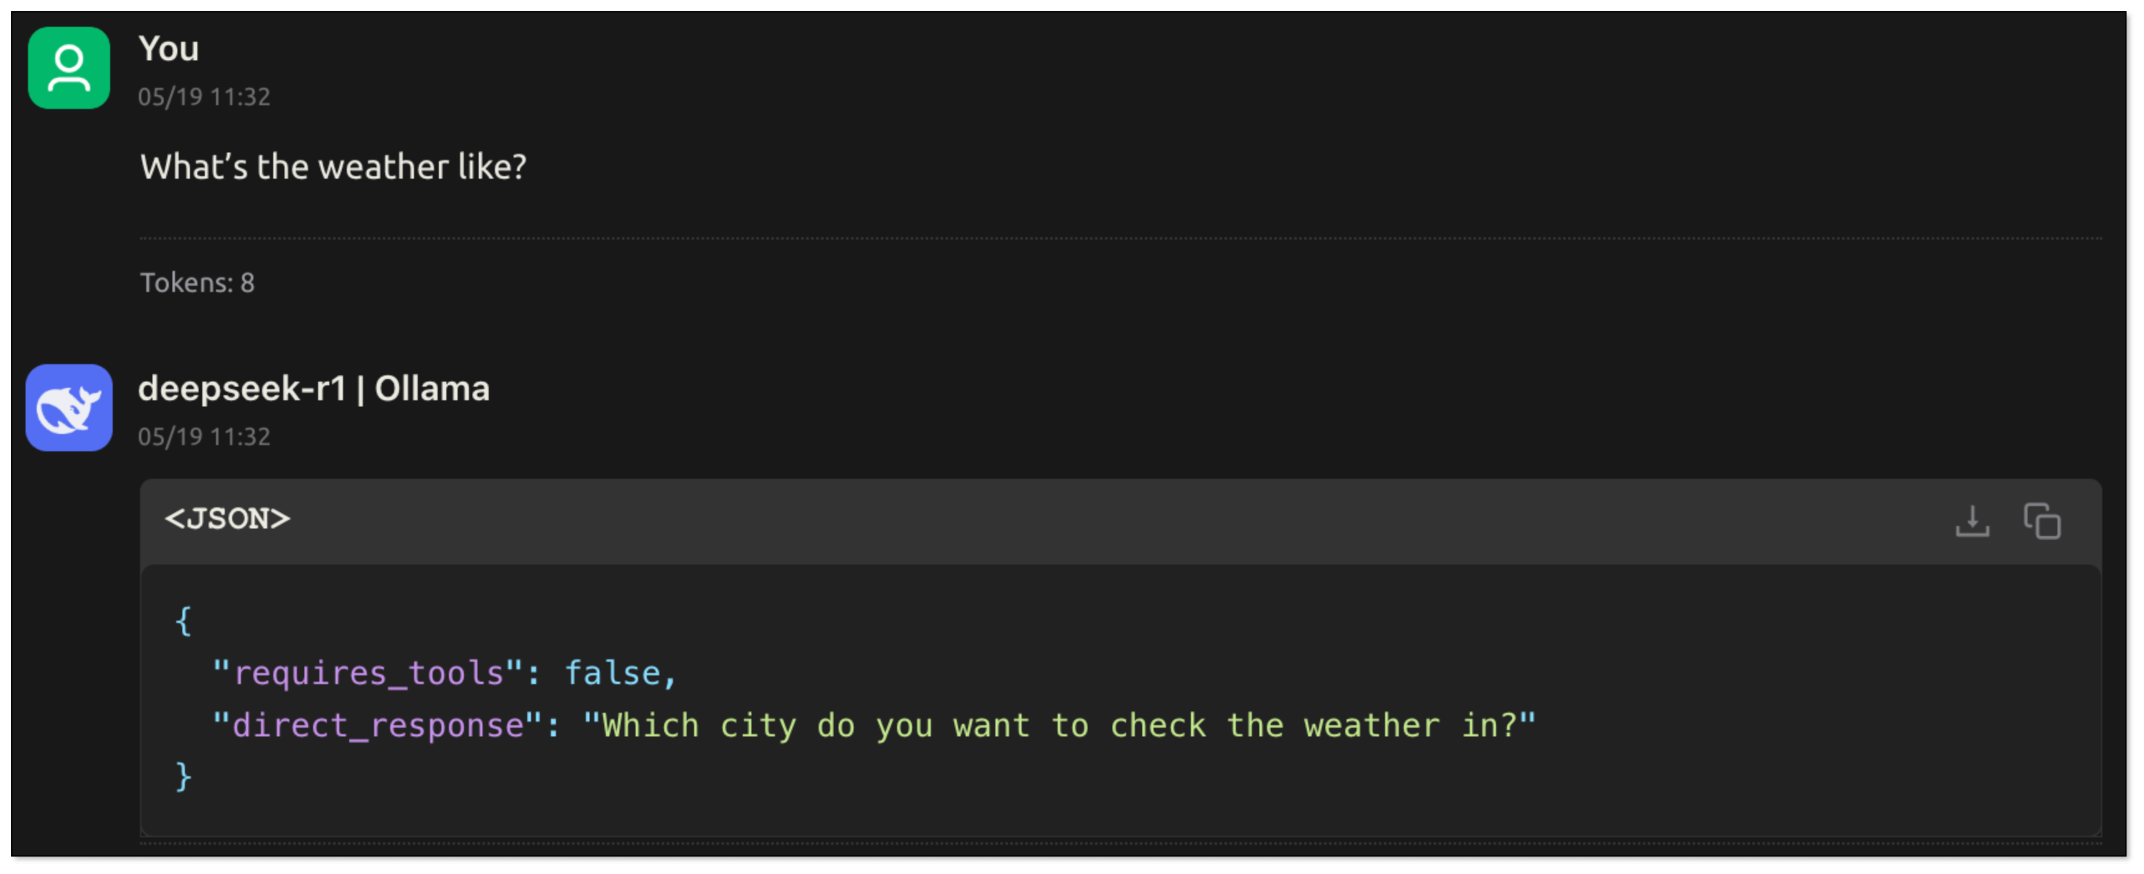The height and width of the screenshot is (874, 2144).
Task: Click the opening curly brace in the code
Action: 183,621
